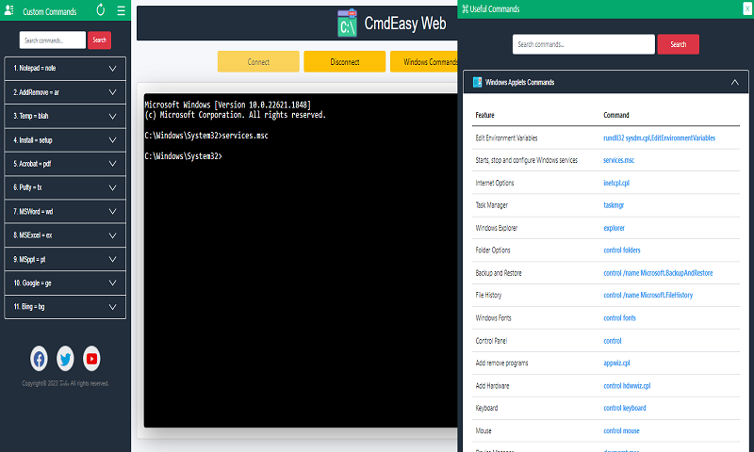Image resolution: width=754 pixels, height=452 pixels.
Task: Click the CmdEasy Web logo icon
Action: coord(347,23)
